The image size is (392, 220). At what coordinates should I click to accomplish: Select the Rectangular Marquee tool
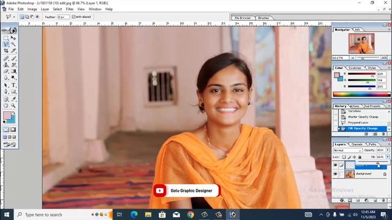click(6, 38)
